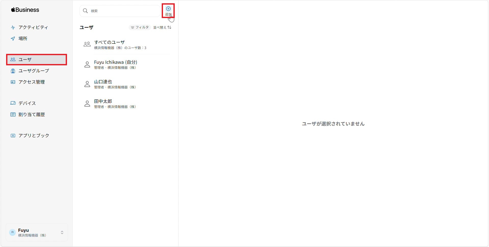
Task: Select デバイス in the sidebar
Action: 26,103
